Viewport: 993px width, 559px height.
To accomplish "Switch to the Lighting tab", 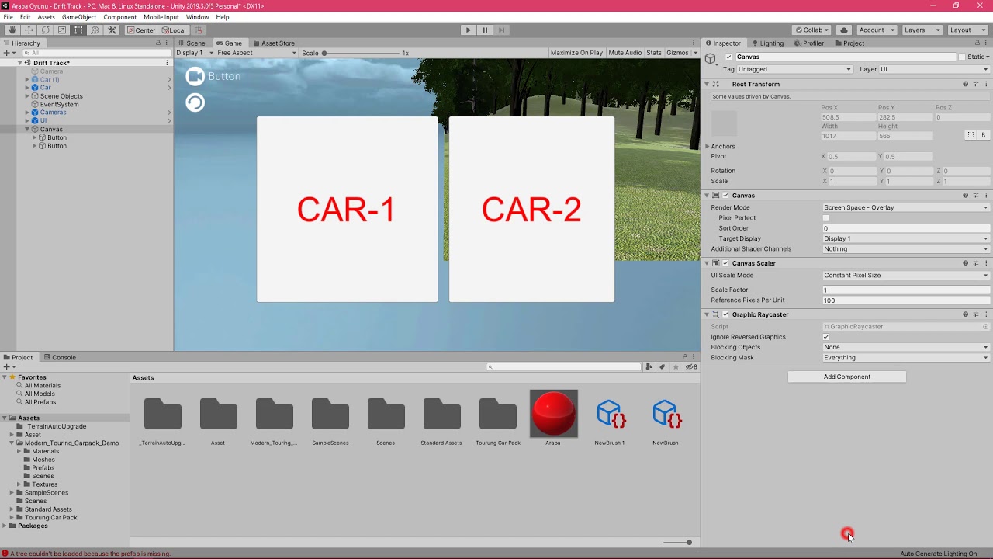I will [767, 43].
